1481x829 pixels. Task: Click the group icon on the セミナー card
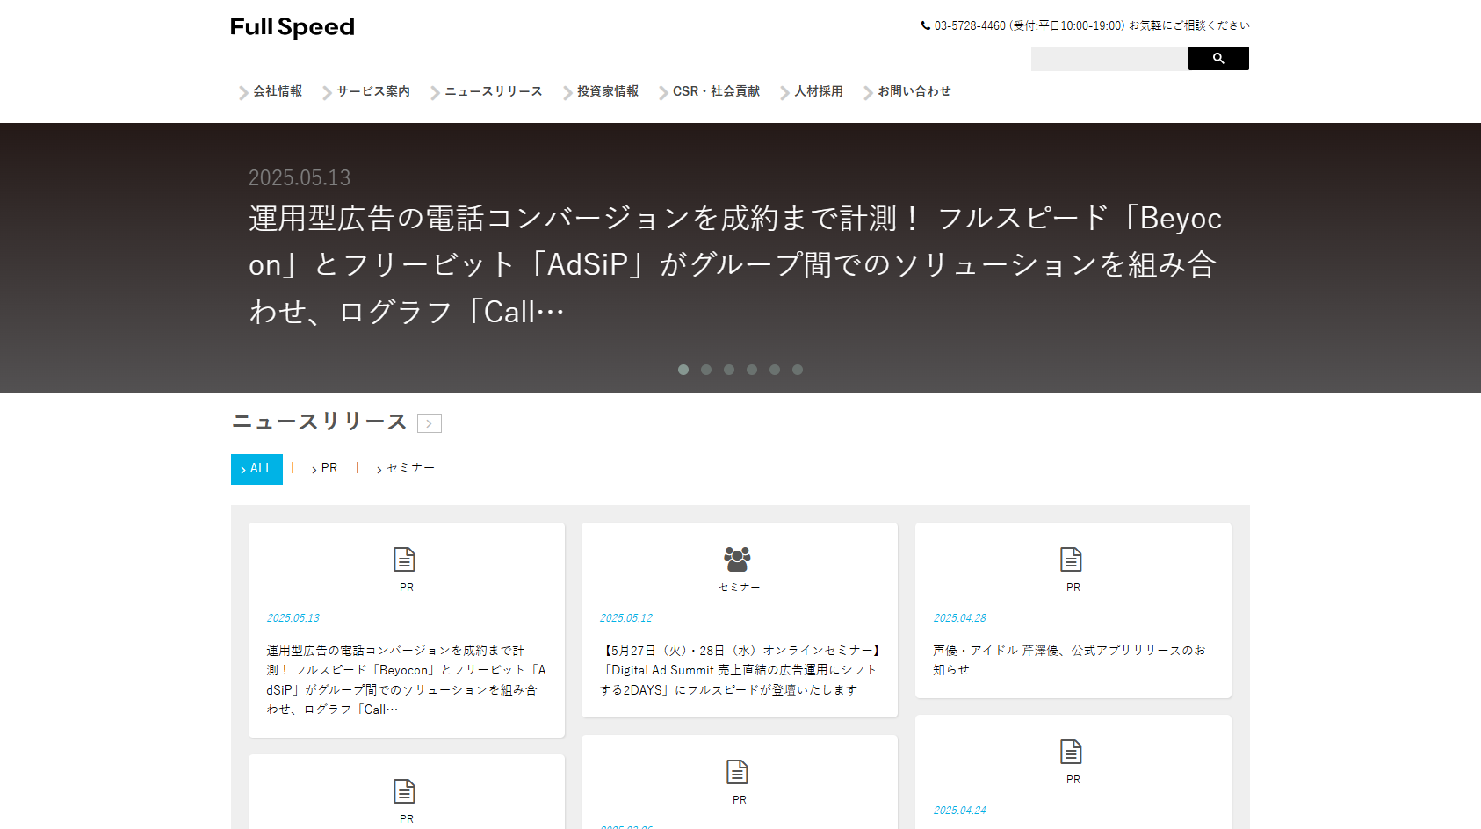coord(738,559)
